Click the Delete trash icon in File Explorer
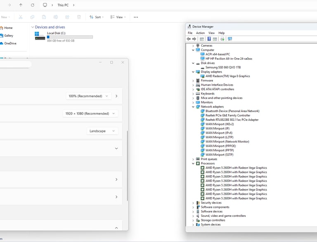This screenshot has height=242, width=317. coord(79,17)
